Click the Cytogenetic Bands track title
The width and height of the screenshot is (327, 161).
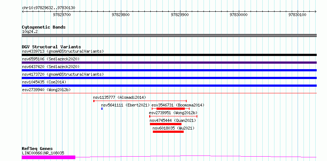tap(44, 27)
